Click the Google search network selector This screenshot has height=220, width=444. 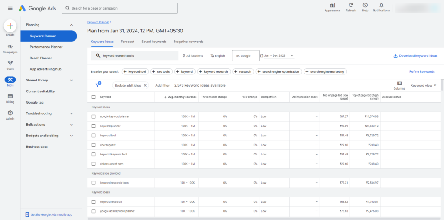click(x=246, y=56)
